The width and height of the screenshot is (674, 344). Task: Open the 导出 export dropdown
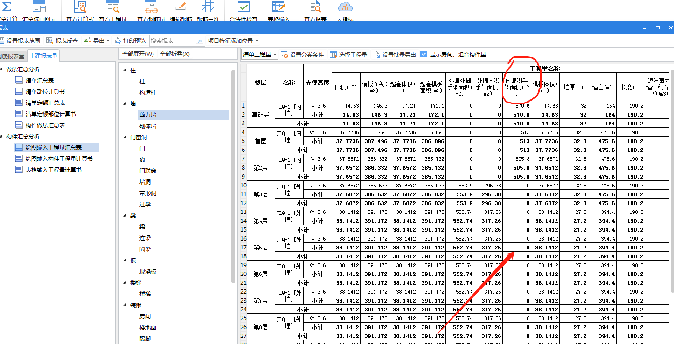click(x=97, y=41)
